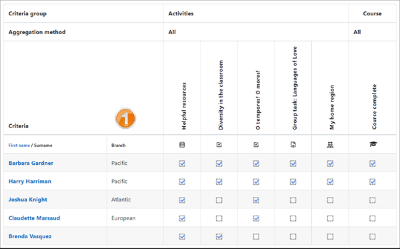Click the Activities group header
Viewport: 400px width, 249px height.
click(x=181, y=13)
